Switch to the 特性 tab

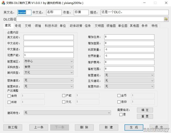154,26
